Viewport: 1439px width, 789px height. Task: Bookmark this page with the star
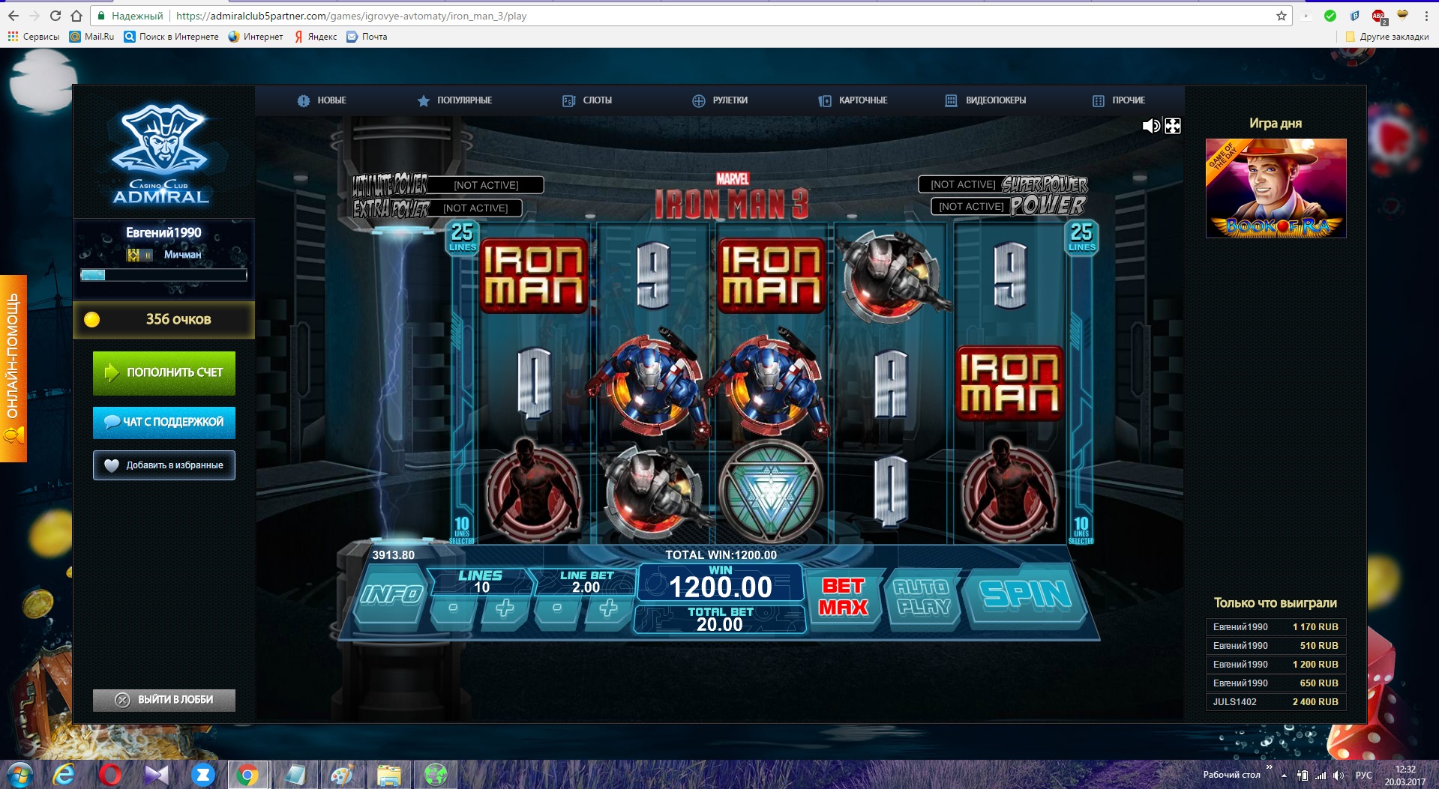[x=1282, y=16]
